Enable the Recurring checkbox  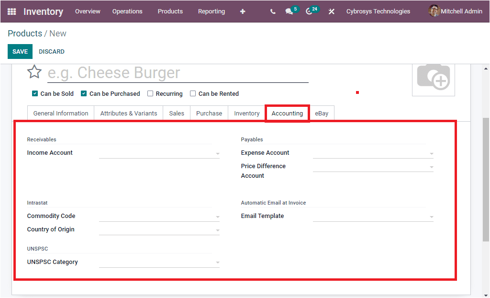(x=150, y=93)
